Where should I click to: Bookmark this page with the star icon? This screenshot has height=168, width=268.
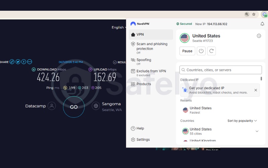click(x=254, y=14)
